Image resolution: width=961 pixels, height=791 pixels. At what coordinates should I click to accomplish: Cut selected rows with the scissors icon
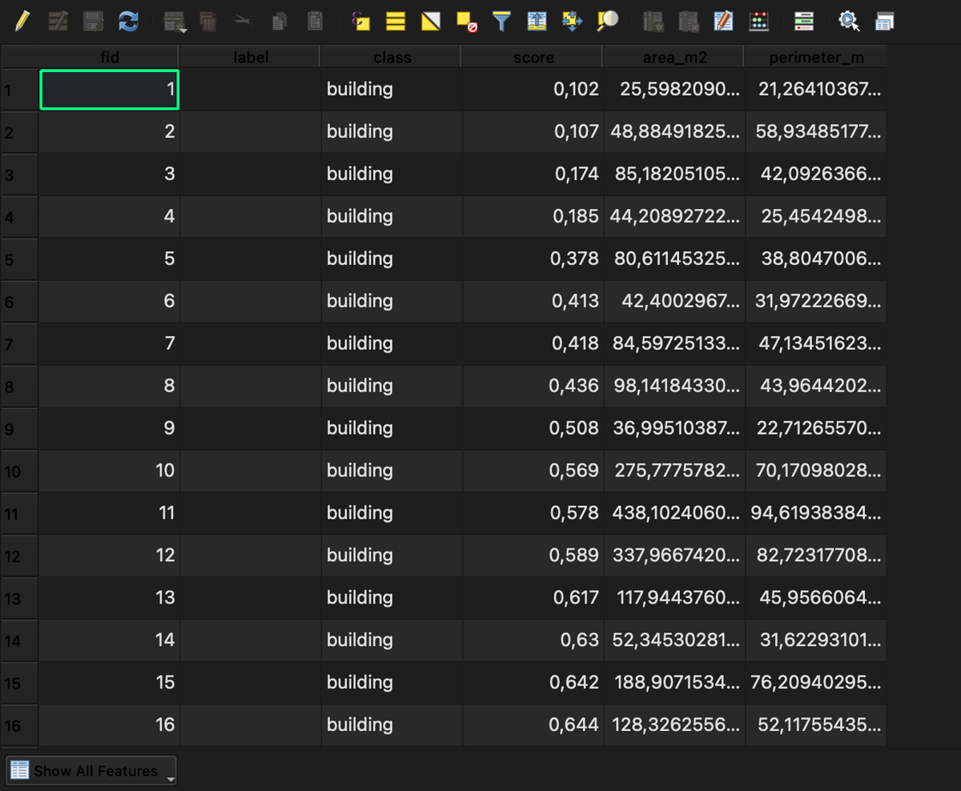(x=243, y=22)
